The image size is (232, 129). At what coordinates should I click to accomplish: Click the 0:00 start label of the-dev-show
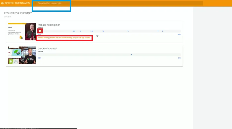pyautogui.click(x=39, y=58)
